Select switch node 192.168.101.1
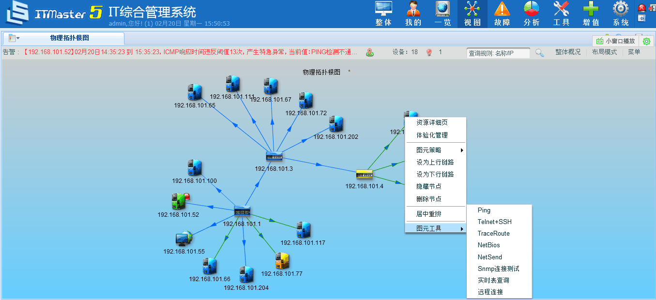Image resolution: width=656 pixels, height=300 pixels. click(242, 210)
